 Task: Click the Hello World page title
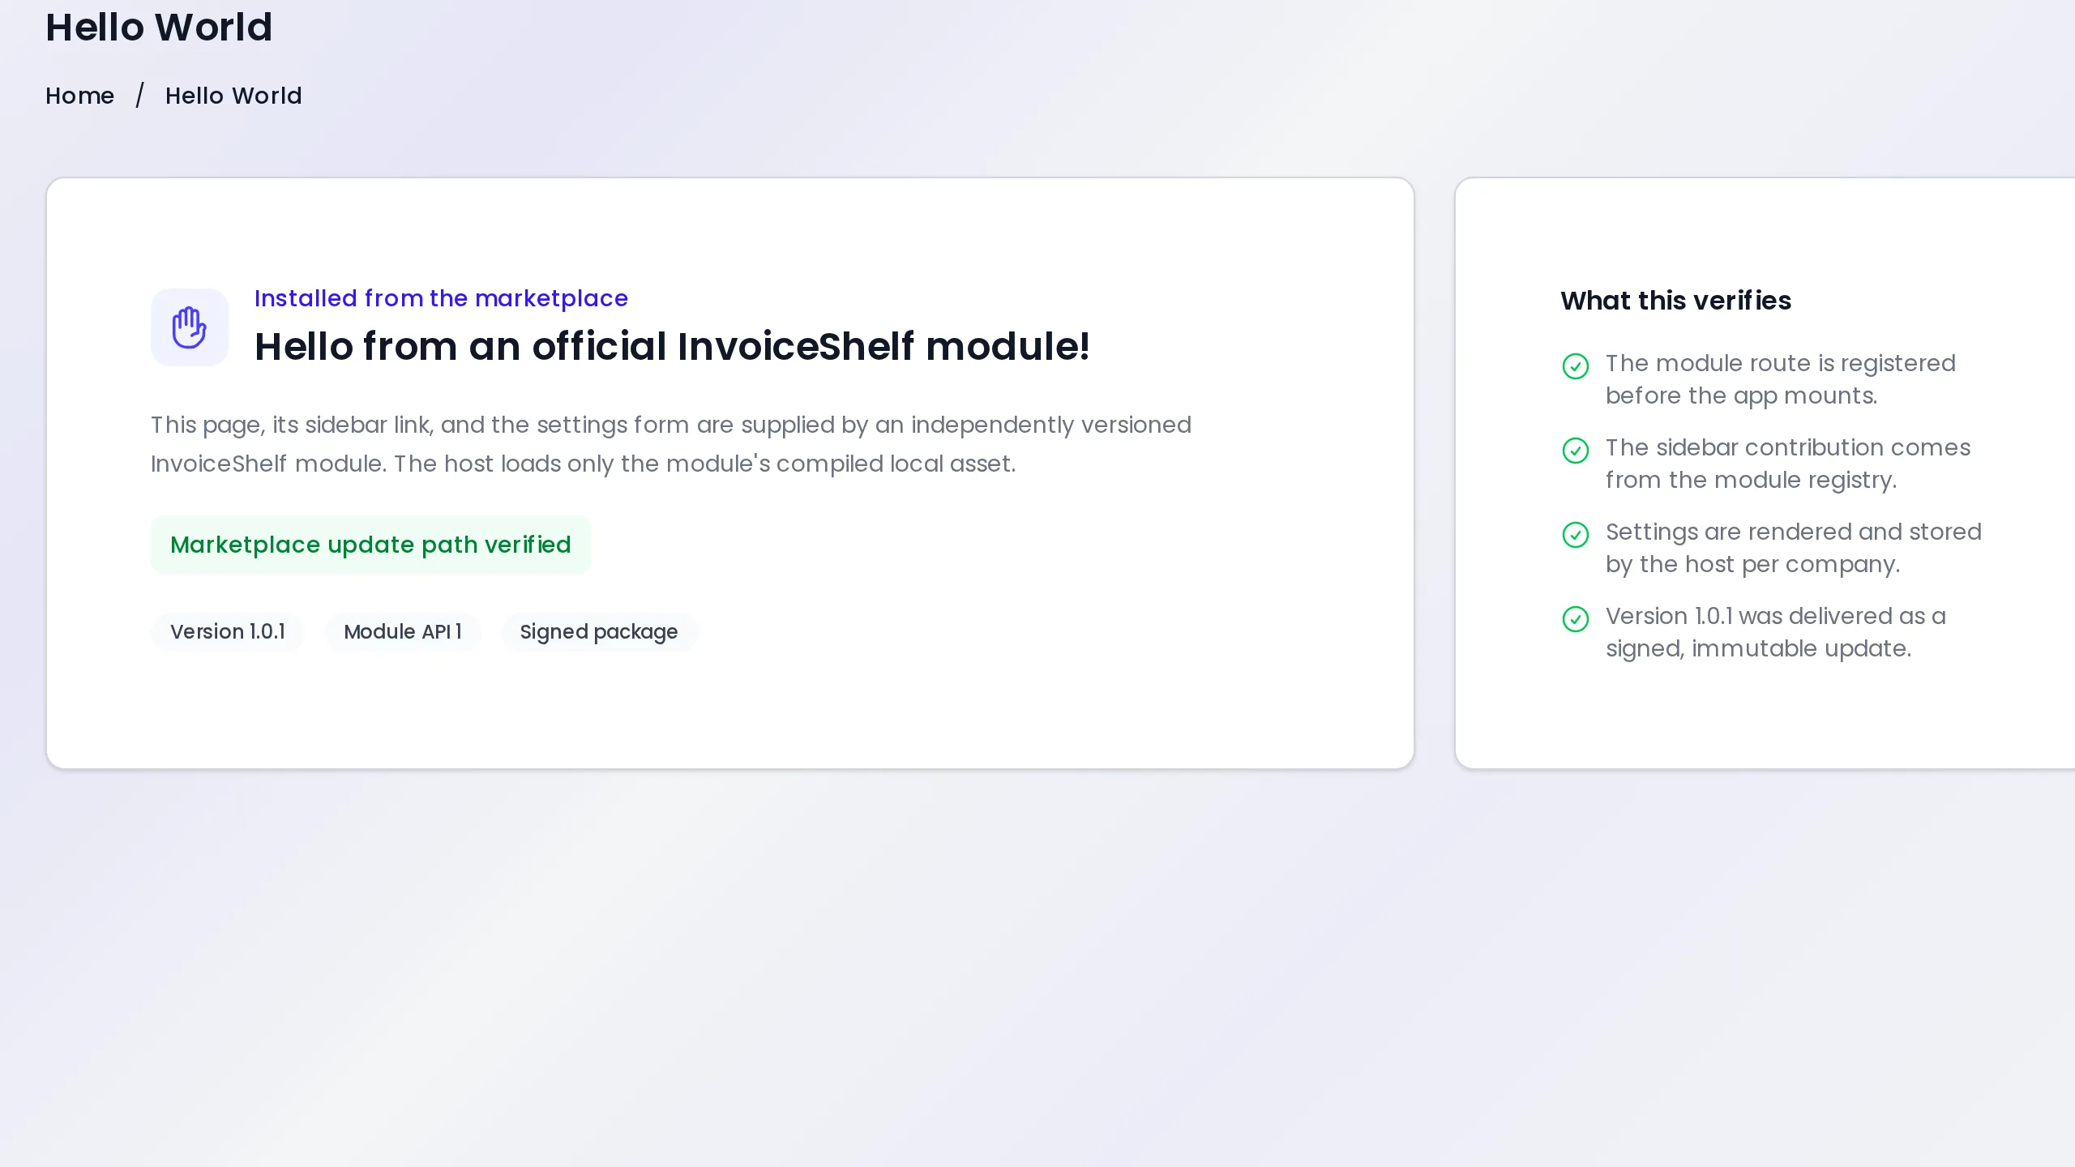coord(159,28)
